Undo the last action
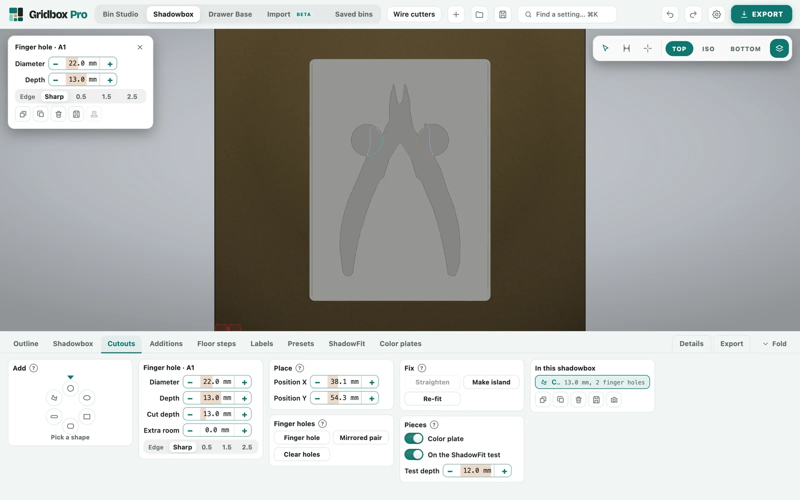This screenshot has height=500, width=800. click(x=670, y=14)
